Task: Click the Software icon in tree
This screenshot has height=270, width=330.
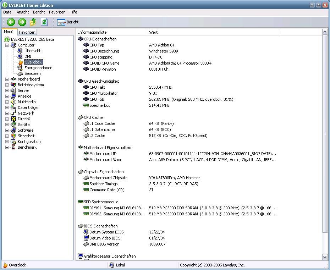Action: pyautogui.click(x=13, y=130)
